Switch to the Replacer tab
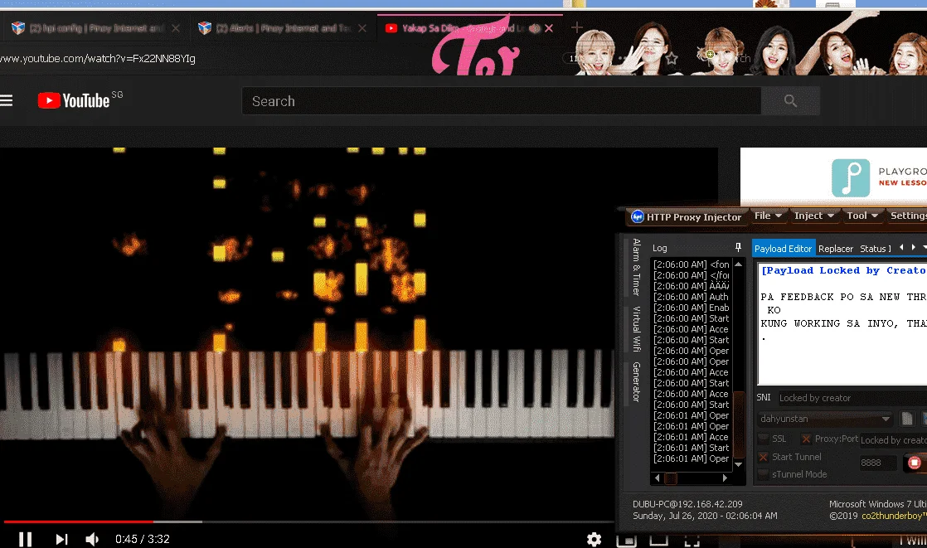Viewport: 927px width, 548px height. [x=835, y=249]
